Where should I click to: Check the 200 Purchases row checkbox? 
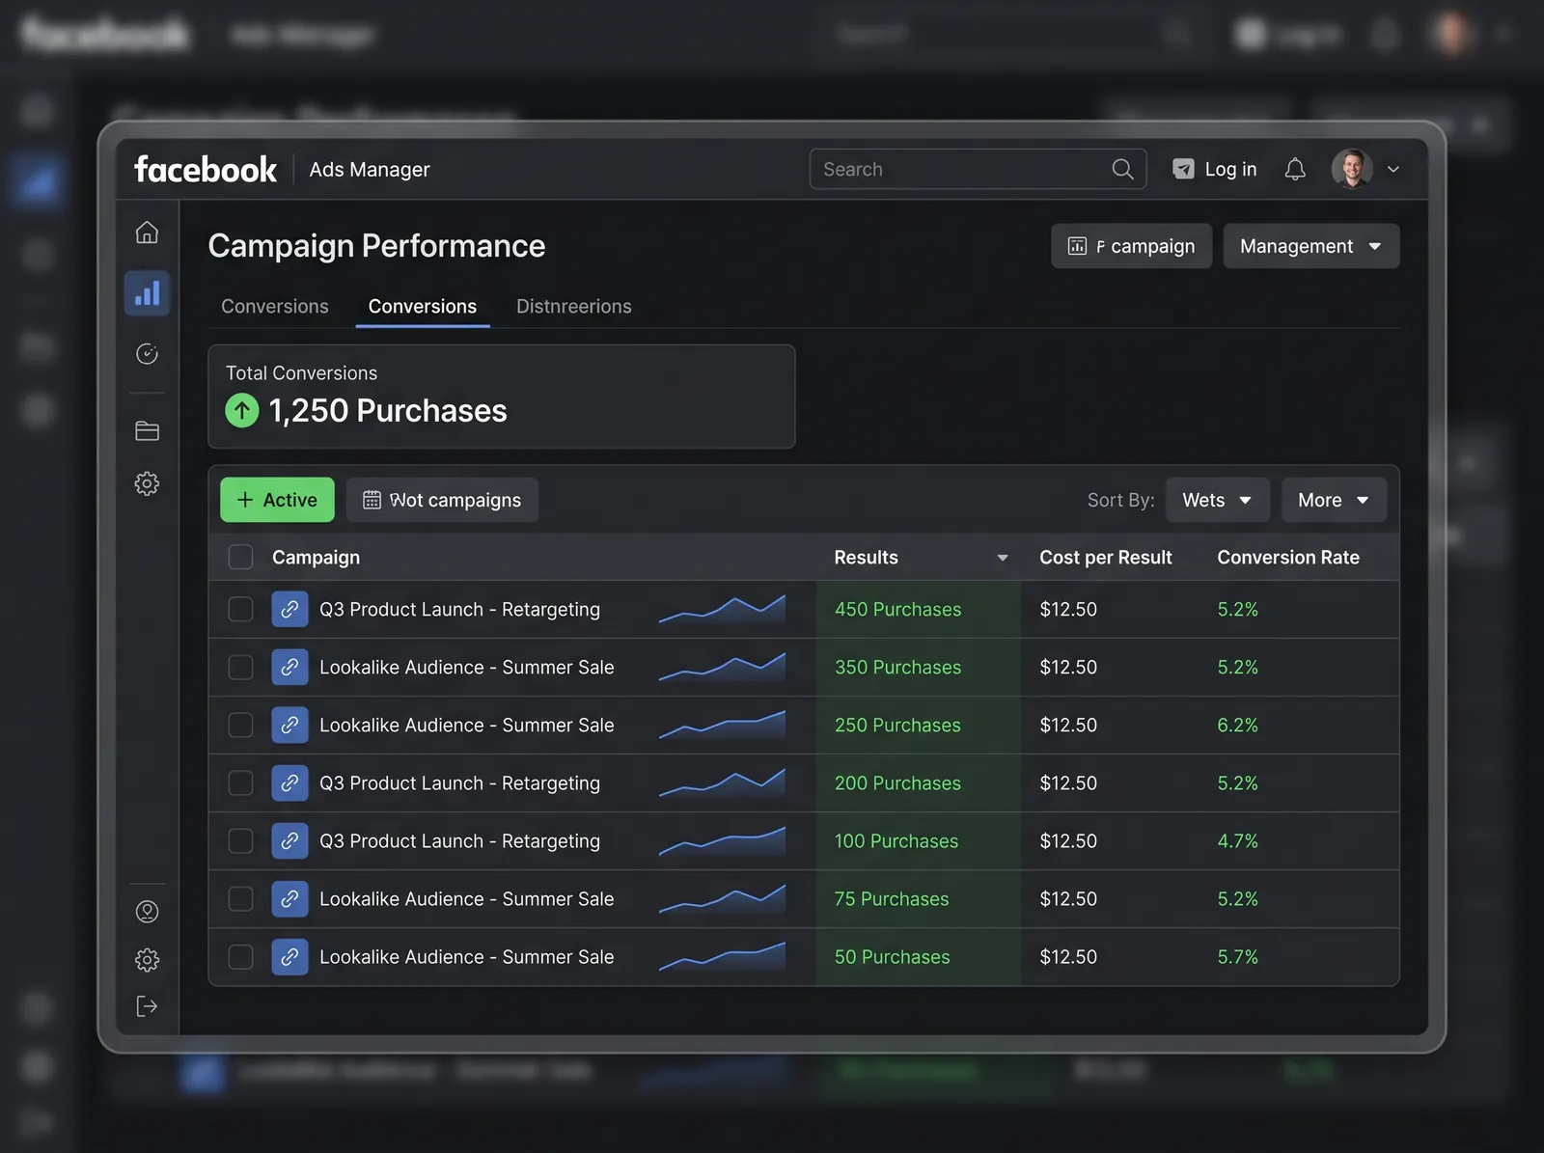240,783
